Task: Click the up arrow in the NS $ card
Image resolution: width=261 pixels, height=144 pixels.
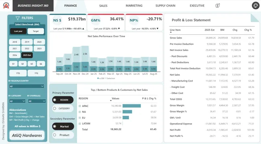Action: click(x=83, y=29)
